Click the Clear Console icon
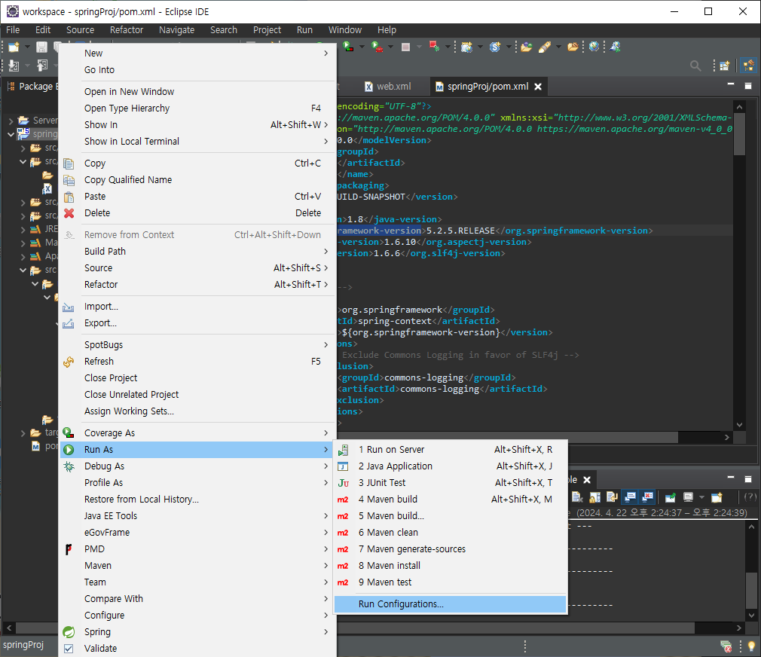This screenshot has width=761, height=657. coord(576,497)
